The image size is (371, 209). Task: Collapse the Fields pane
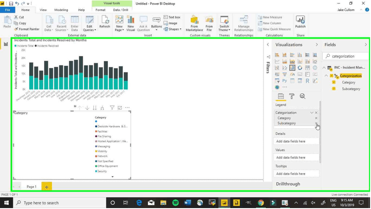(366, 45)
